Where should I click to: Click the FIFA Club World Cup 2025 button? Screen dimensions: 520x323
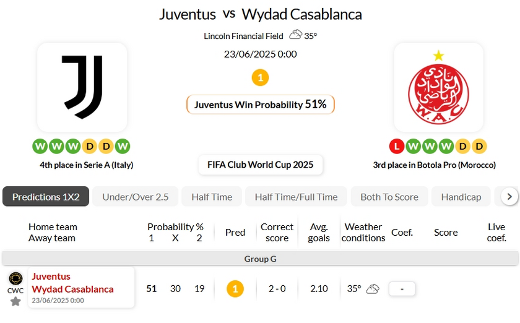pyautogui.click(x=261, y=165)
